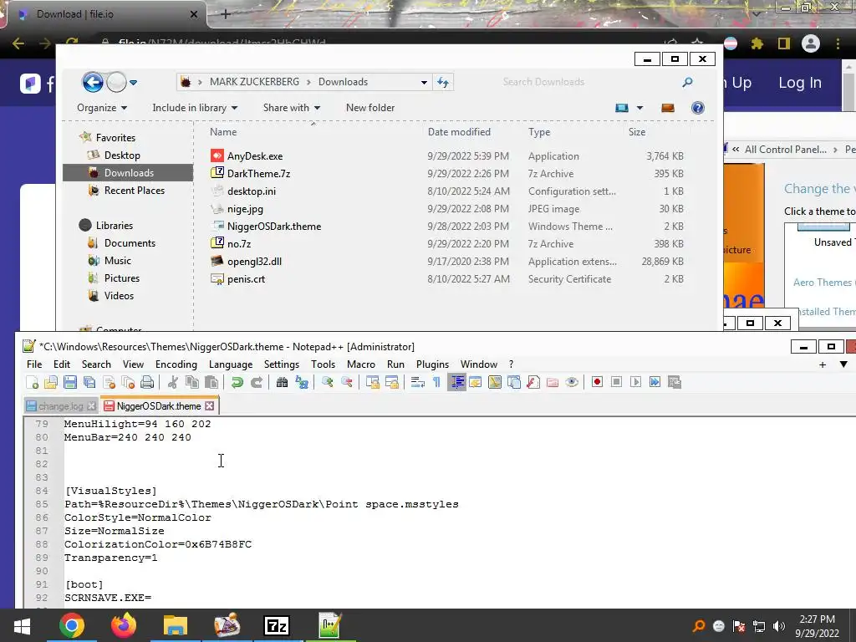The width and height of the screenshot is (856, 642).
Task: Open the Language menu
Action: point(231,364)
